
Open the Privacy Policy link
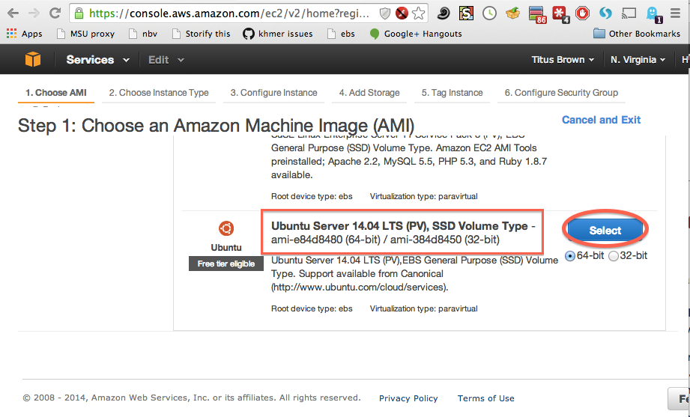click(408, 398)
